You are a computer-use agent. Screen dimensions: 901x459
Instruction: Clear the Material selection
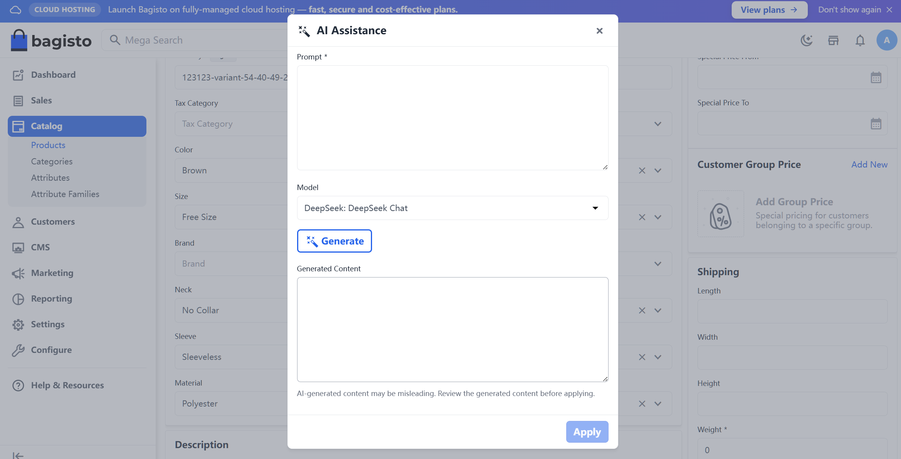point(642,404)
